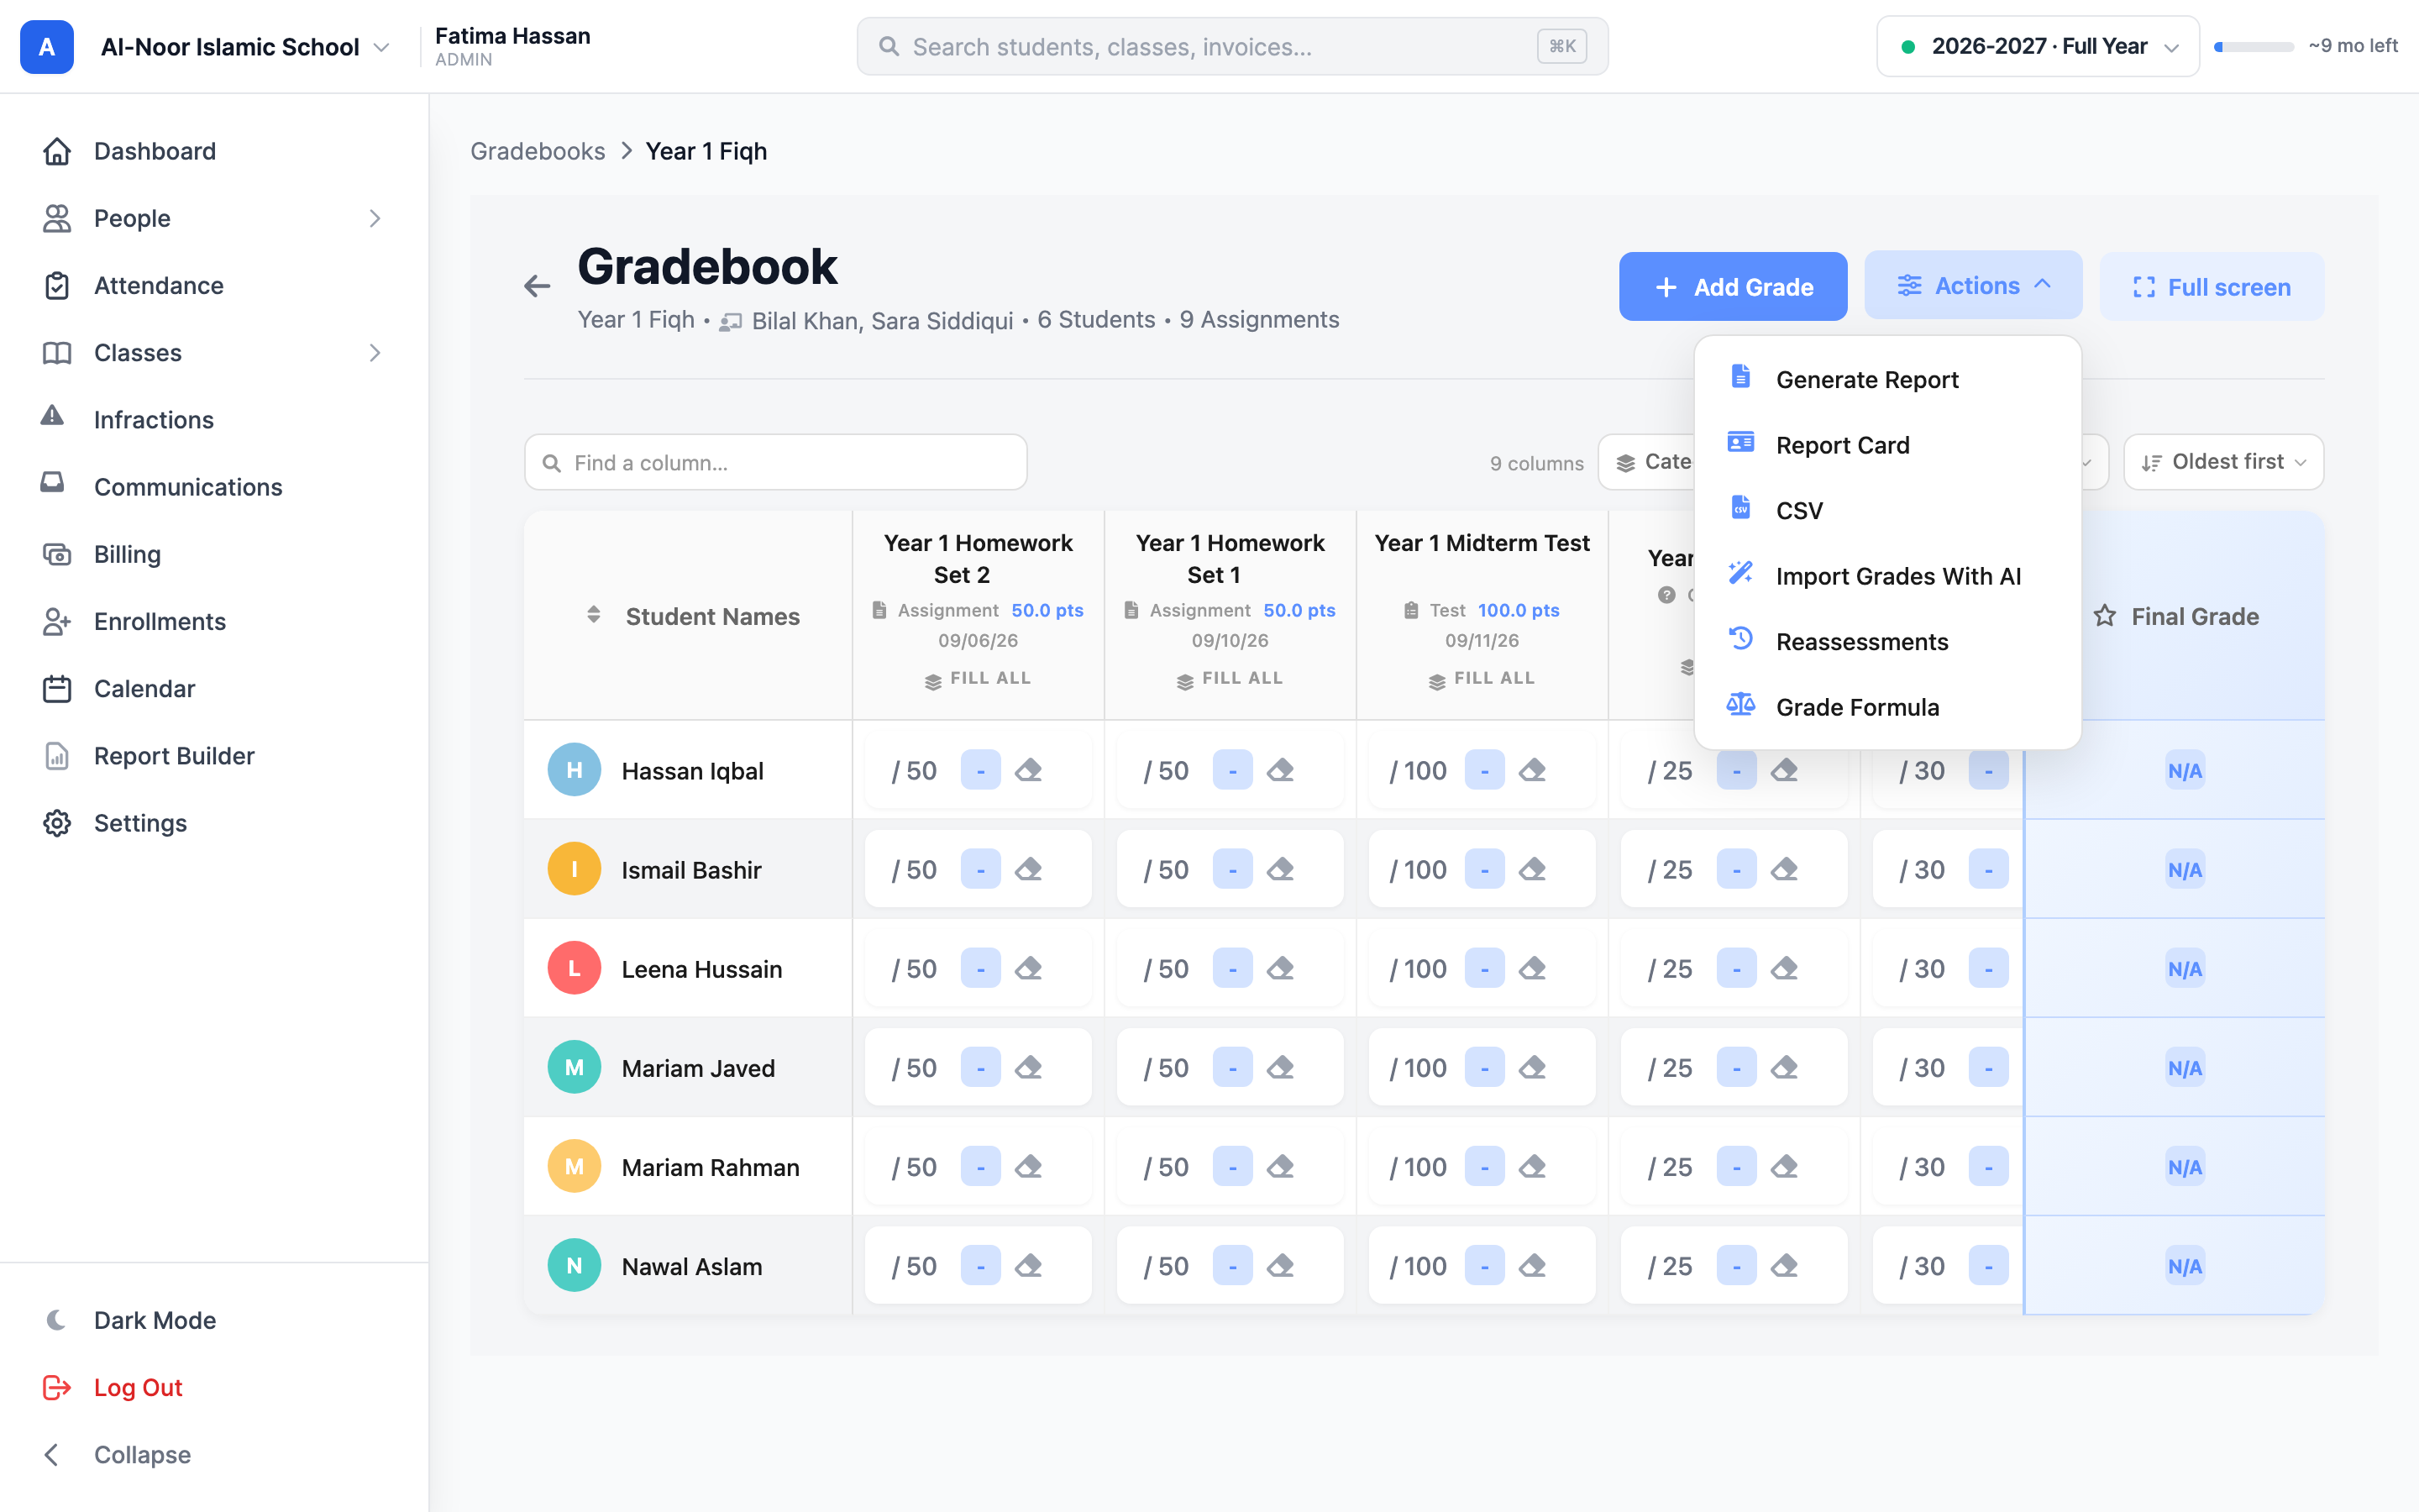Toggle dash status chip for Nawal Aslam /30 column
The height and width of the screenshot is (1512, 2419).
(x=1988, y=1265)
